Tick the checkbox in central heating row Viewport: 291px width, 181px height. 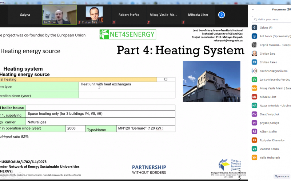pyautogui.click(x=166, y=79)
